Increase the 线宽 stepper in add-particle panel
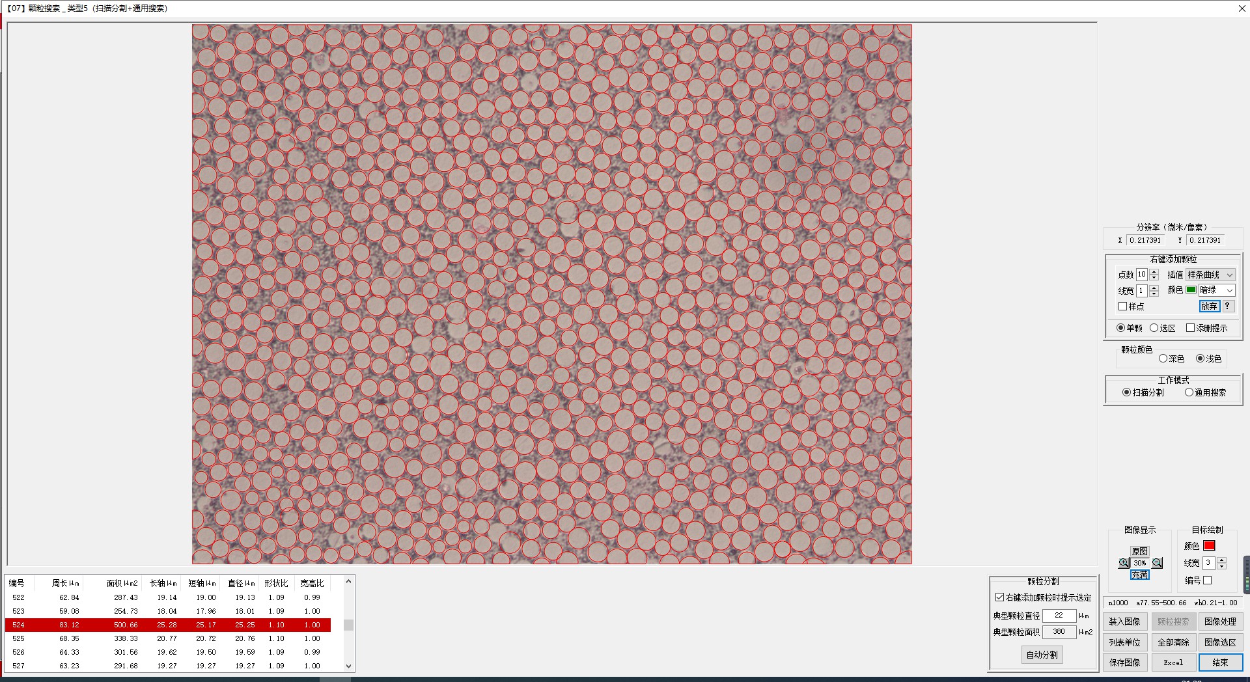 pos(1154,287)
